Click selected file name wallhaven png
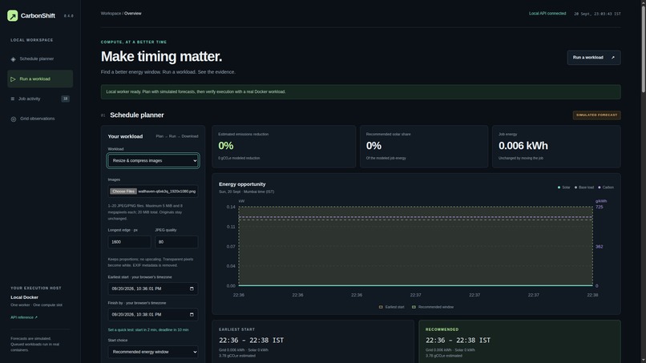The height and width of the screenshot is (363, 646). [x=167, y=192]
